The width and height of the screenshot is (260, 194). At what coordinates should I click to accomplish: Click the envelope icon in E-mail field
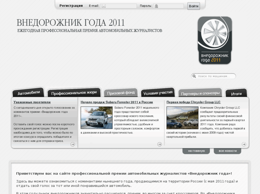104,6
